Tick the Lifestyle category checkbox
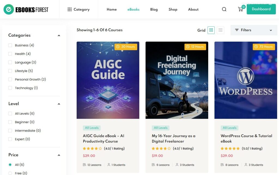Image resolution: width=279 pixels, height=175 pixels. pyautogui.click(x=10, y=71)
